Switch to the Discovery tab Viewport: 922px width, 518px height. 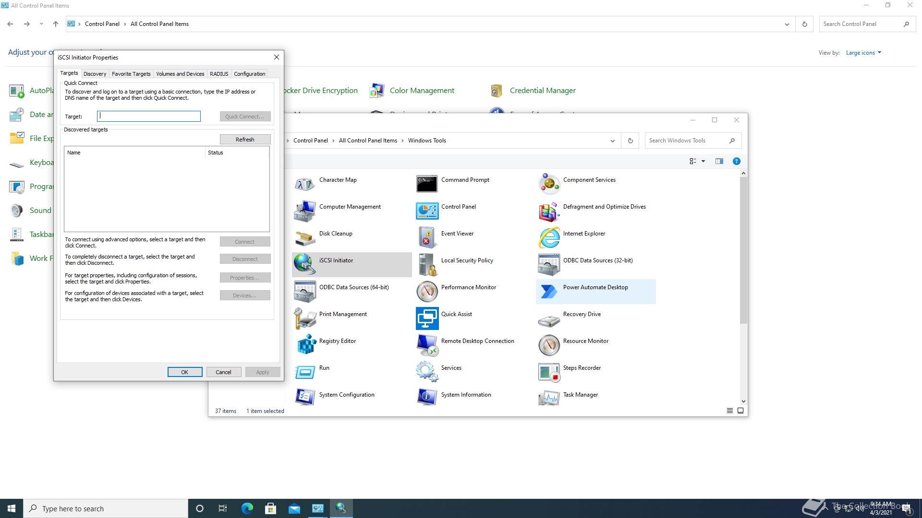pyautogui.click(x=95, y=74)
